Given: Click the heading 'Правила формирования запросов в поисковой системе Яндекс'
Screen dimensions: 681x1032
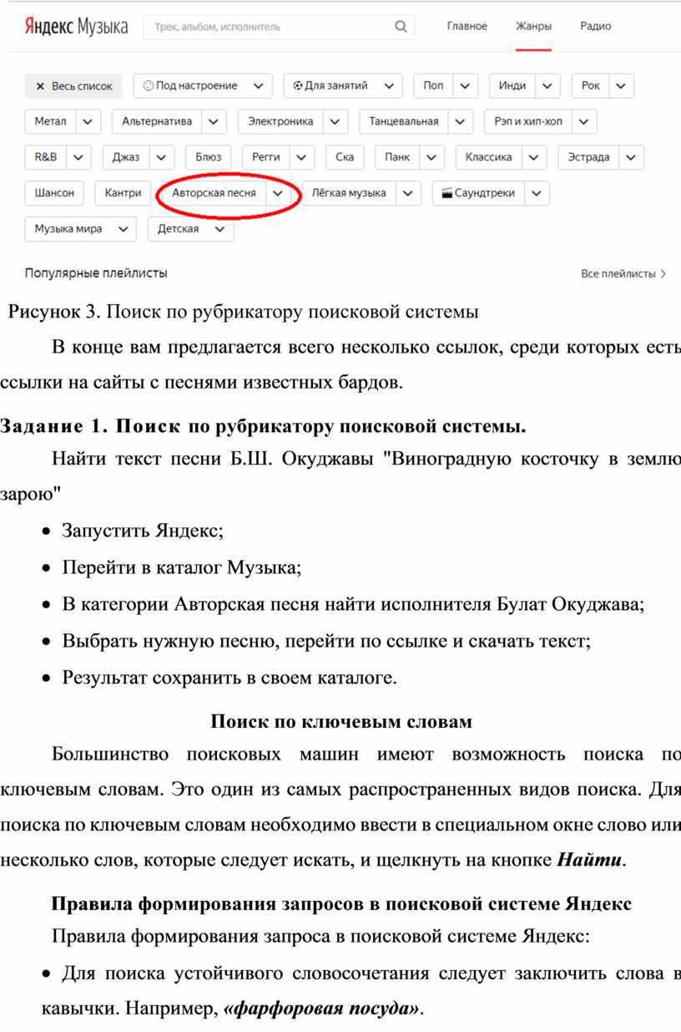Looking at the screenshot, I should [x=341, y=903].
